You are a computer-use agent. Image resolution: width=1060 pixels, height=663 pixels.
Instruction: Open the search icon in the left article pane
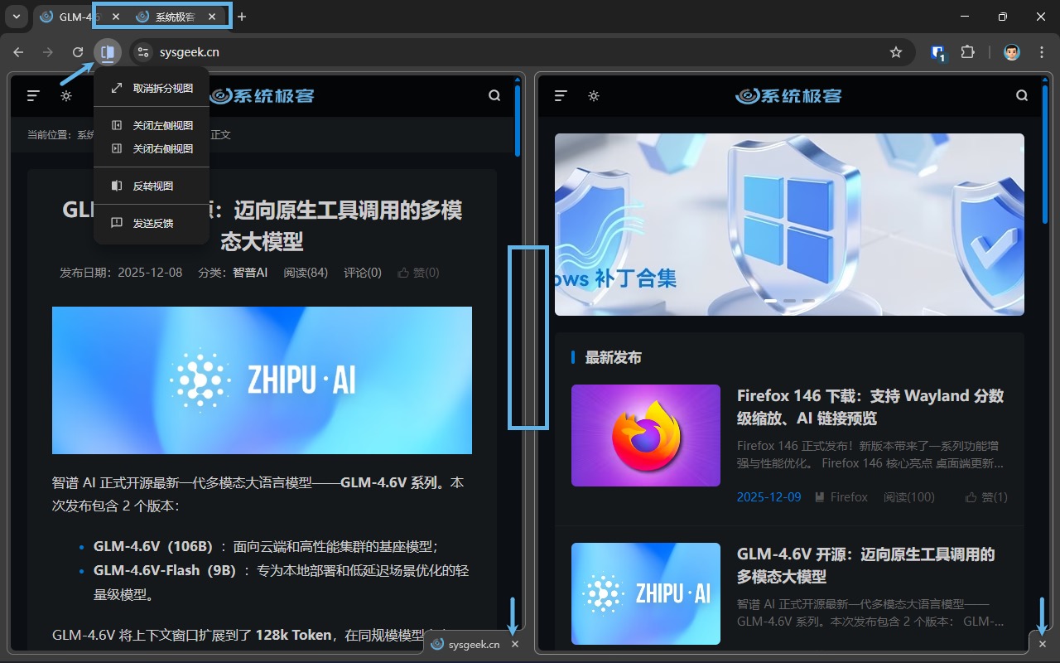(494, 95)
